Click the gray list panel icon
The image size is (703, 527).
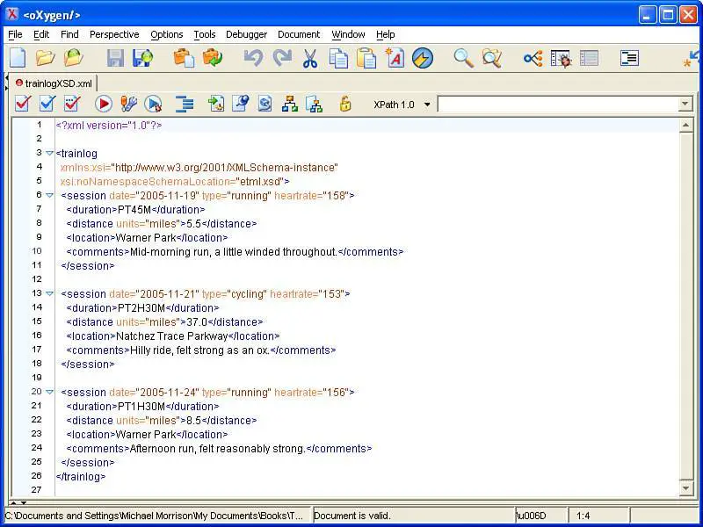coord(589,58)
